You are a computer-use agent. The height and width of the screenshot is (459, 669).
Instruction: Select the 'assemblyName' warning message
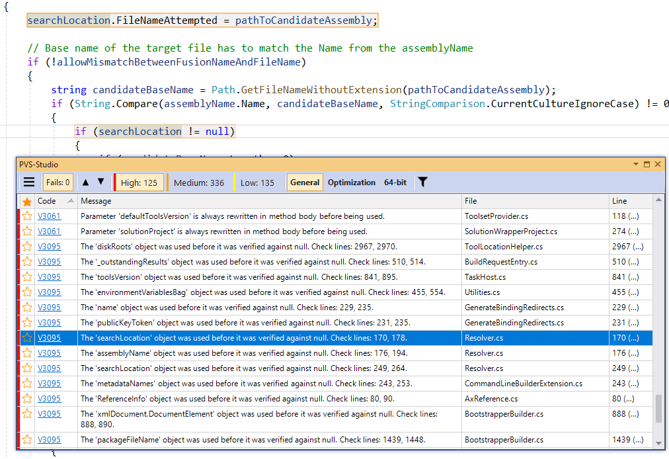244,353
